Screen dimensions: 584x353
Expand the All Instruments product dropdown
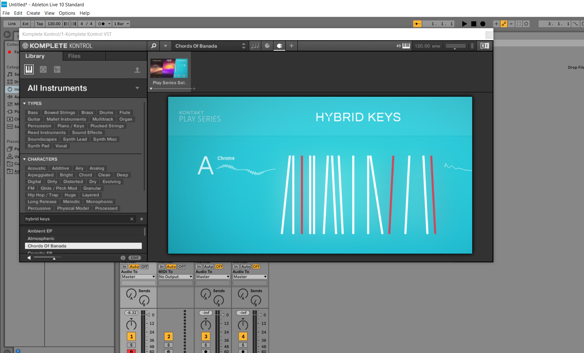coord(137,88)
